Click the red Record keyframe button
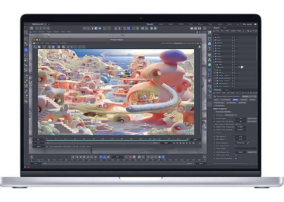284x202 pixels. pos(130,157)
